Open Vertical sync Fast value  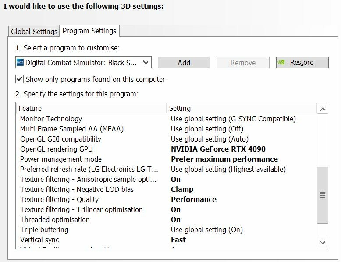pos(178,240)
